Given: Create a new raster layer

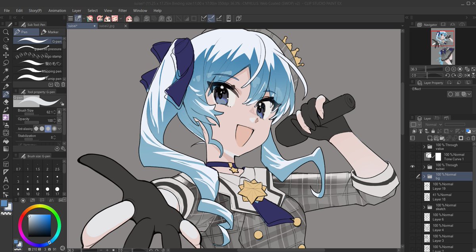Looking at the screenshot, I should [x=430, y=138].
